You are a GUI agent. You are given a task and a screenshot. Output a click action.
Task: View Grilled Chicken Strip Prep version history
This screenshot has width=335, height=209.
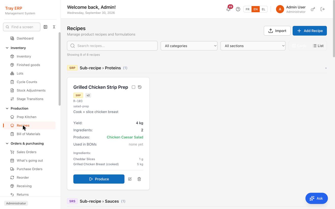(140, 87)
